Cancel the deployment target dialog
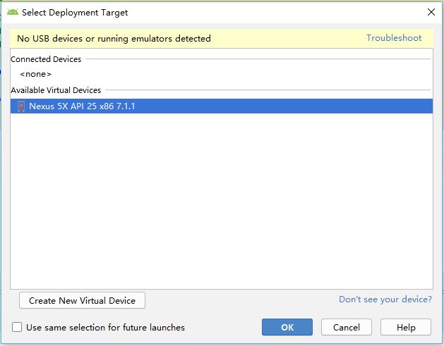Image resolution: width=444 pixels, height=346 pixels. tap(347, 327)
